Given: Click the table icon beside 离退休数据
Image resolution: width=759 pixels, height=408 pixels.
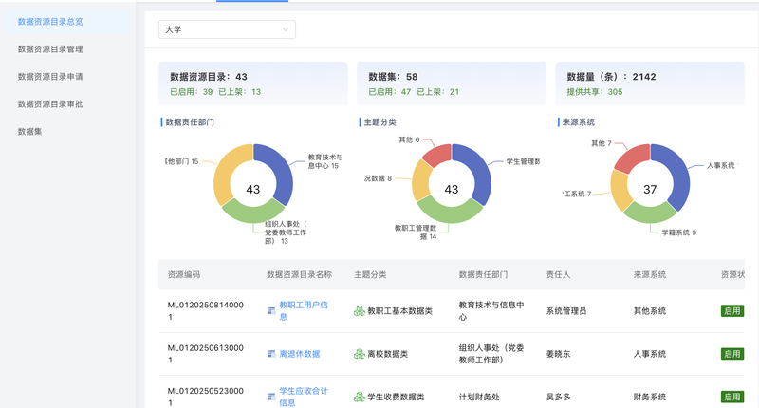Looking at the screenshot, I should pyautogui.click(x=271, y=354).
